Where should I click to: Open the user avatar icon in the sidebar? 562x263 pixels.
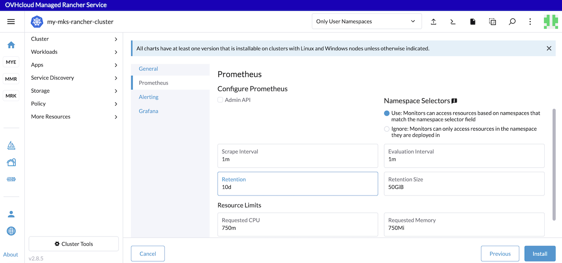(x=11, y=214)
